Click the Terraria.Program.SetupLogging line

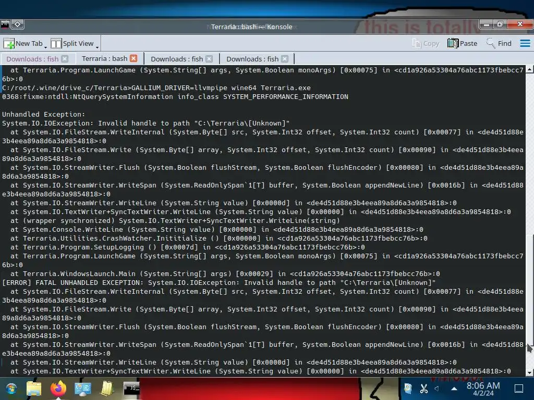click(x=187, y=247)
